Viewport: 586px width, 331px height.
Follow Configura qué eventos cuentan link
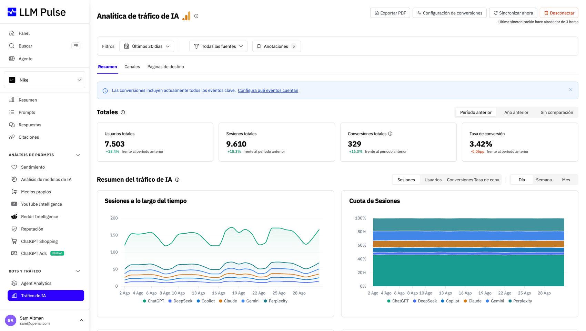click(x=268, y=90)
